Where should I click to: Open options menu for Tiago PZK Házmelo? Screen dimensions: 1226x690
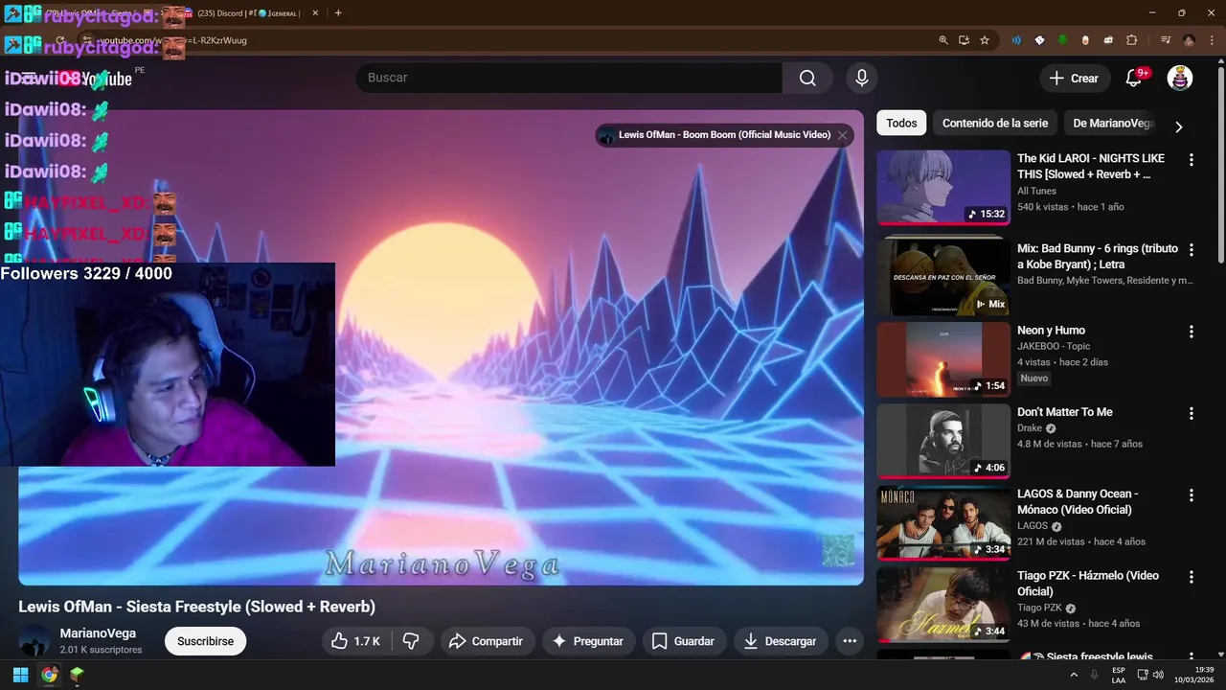(1192, 578)
